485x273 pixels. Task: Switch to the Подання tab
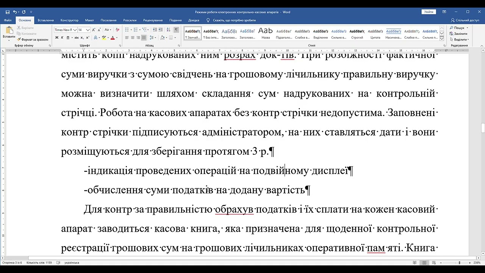pos(175,20)
